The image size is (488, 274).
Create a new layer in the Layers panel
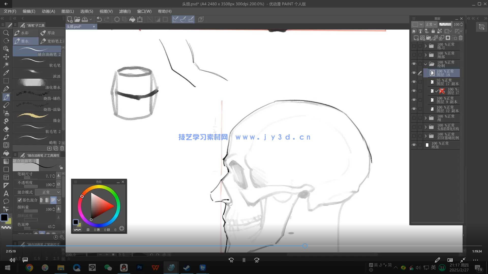(416, 38)
